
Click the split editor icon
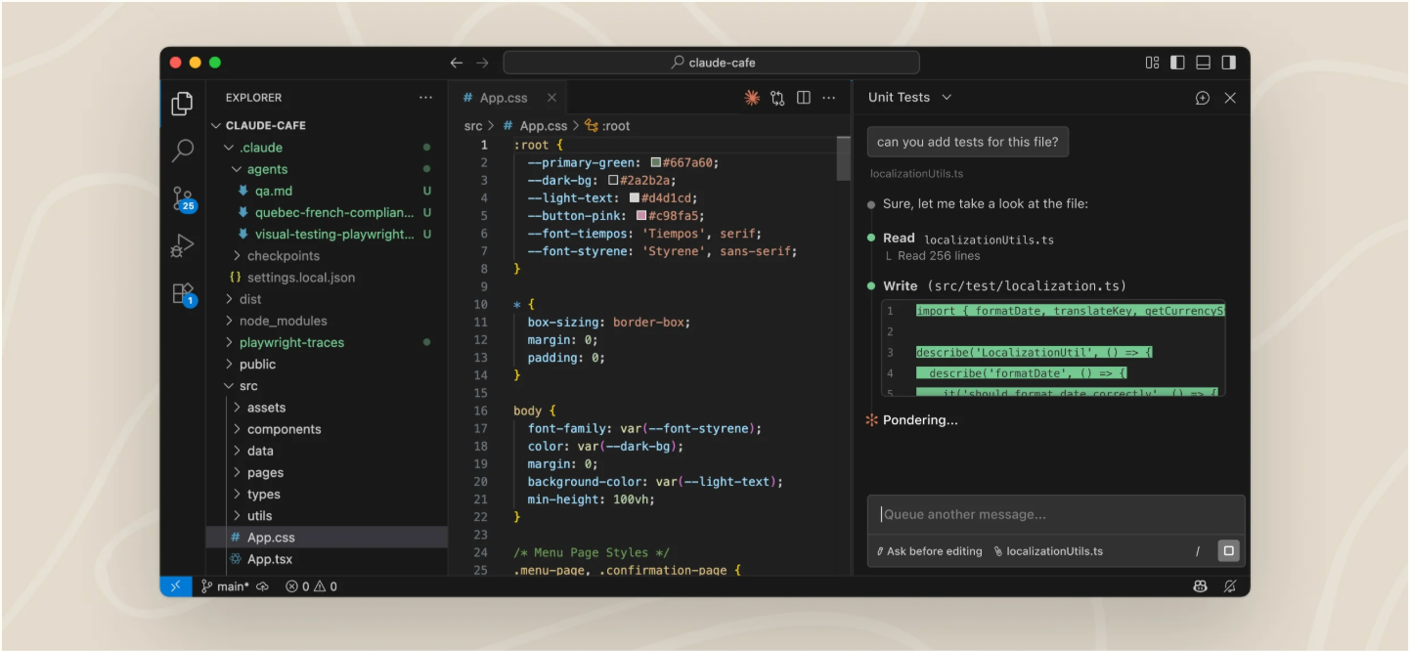click(804, 98)
